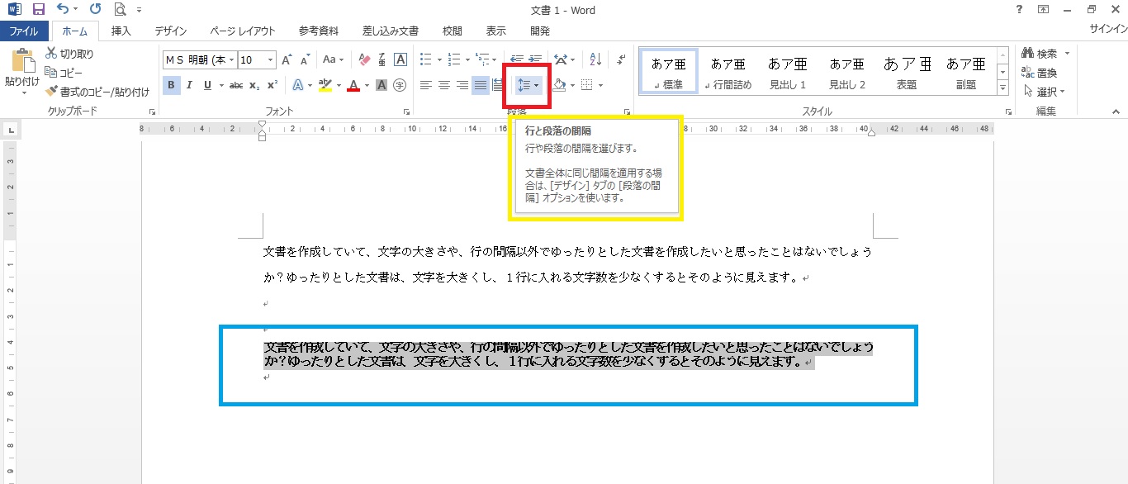Toggle justify alignment button
The width and height of the screenshot is (1128, 484).
(x=481, y=85)
